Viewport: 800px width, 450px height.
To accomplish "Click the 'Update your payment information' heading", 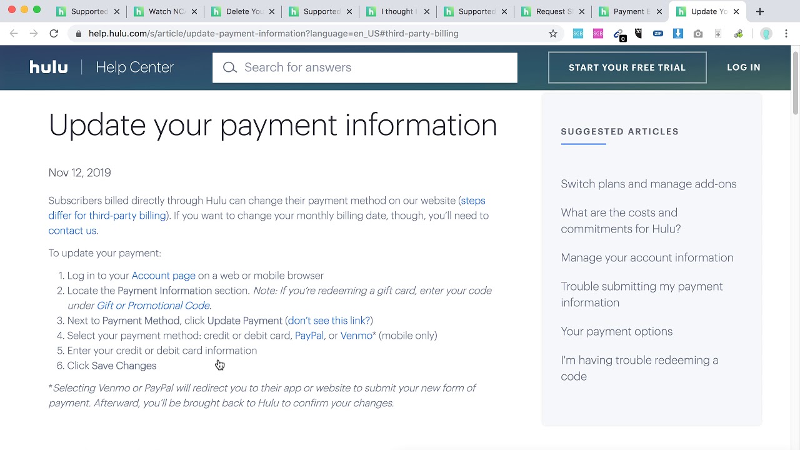I will [272, 125].
